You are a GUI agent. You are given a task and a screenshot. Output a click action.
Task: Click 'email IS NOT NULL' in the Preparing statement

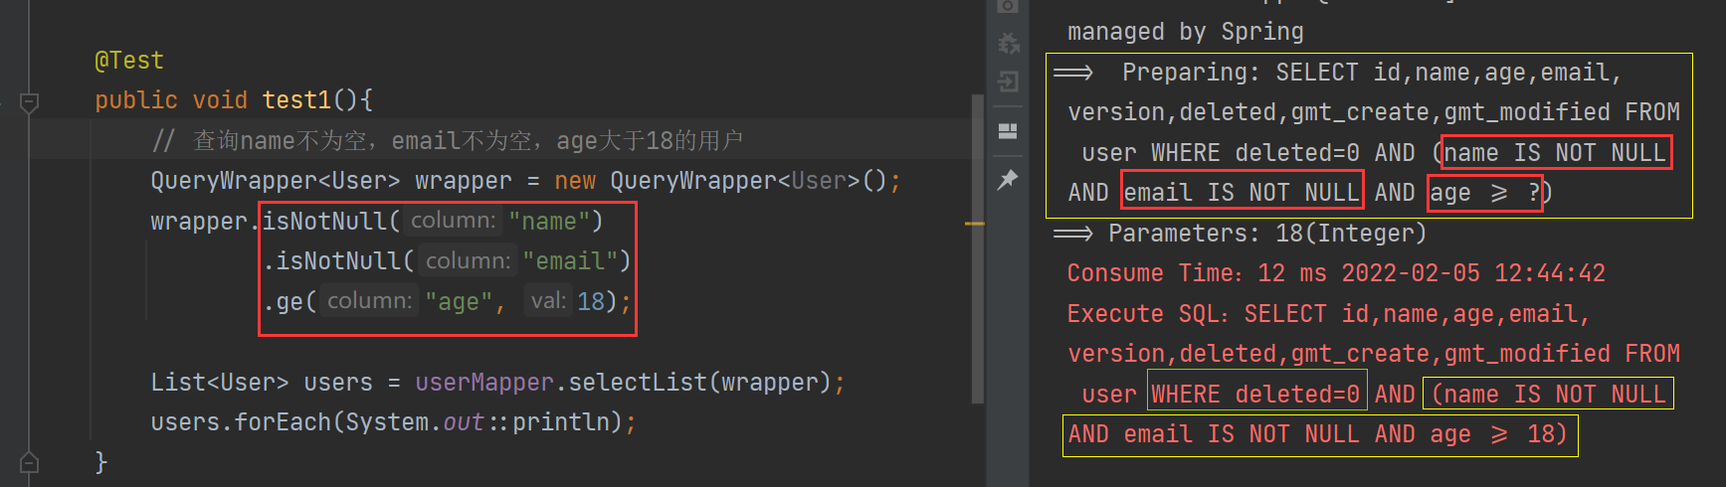1242,193
